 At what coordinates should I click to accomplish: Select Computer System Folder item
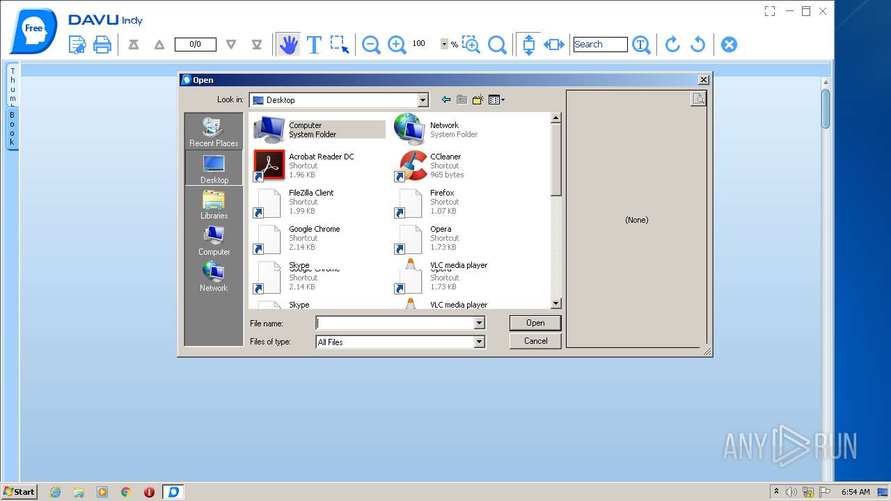coord(318,129)
